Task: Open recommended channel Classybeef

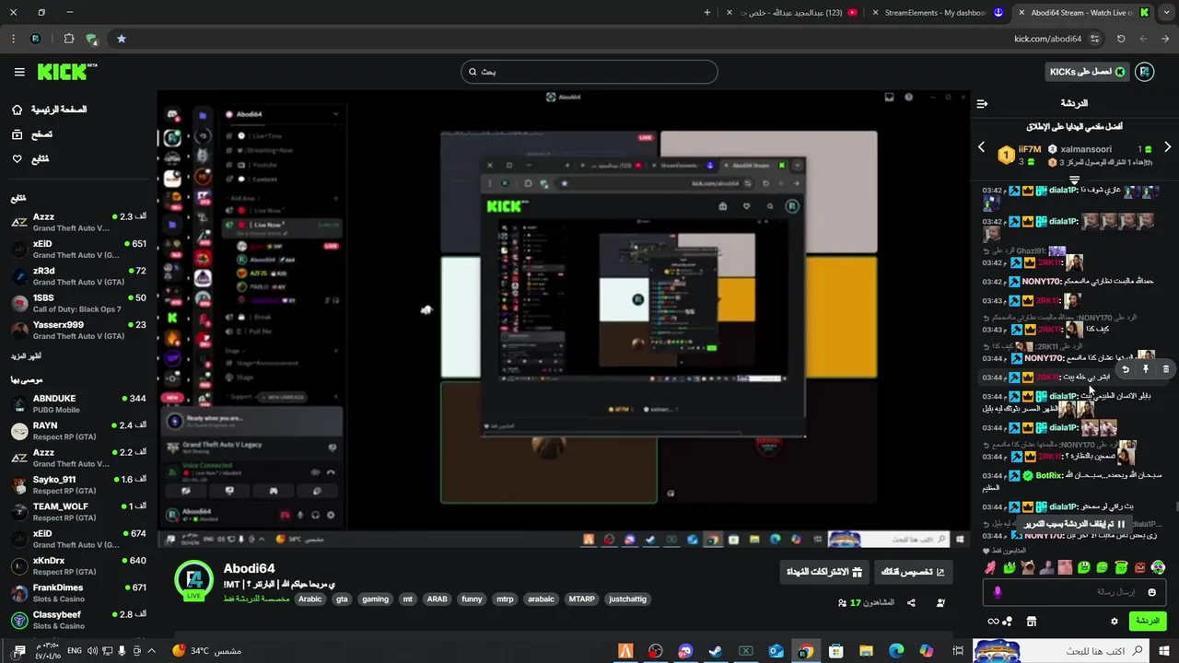Action: (78, 620)
